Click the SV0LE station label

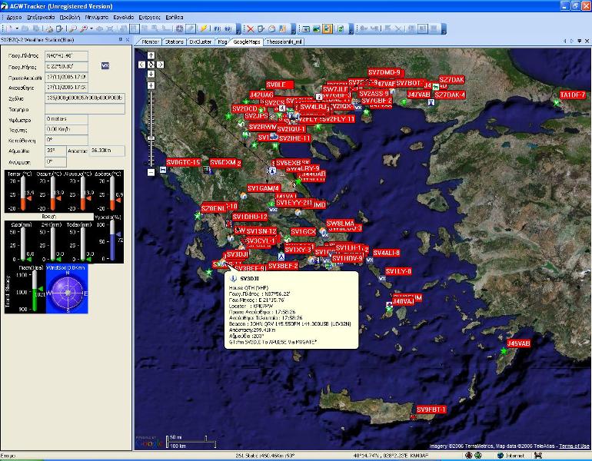click(280, 85)
